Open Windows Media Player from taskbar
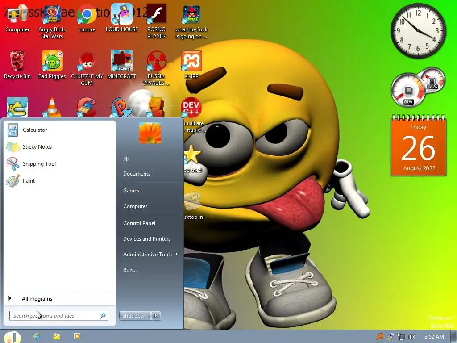Image resolution: width=457 pixels, height=343 pixels. click(x=77, y=336)
